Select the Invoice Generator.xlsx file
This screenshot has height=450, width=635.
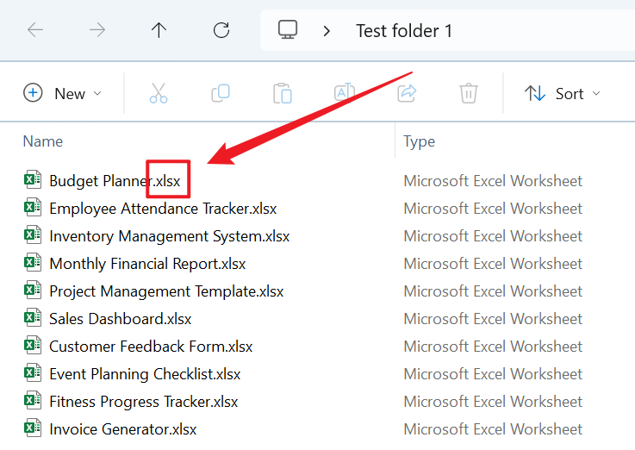(x=122, y=429)
